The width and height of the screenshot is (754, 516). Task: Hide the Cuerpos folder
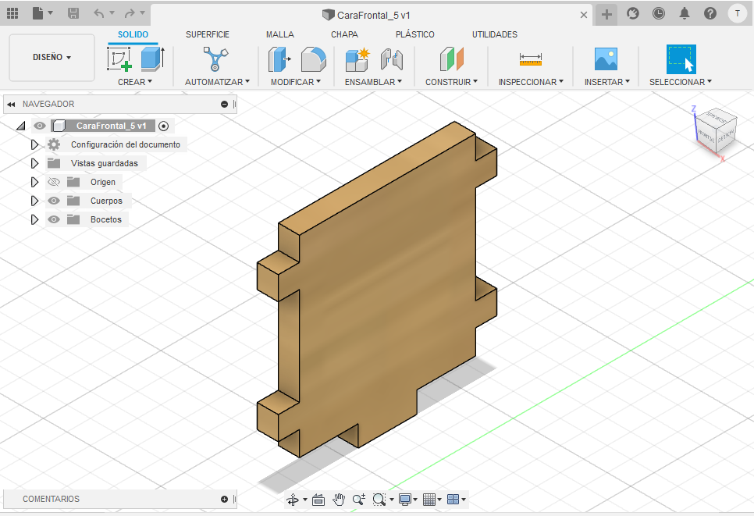pos(54,201)
